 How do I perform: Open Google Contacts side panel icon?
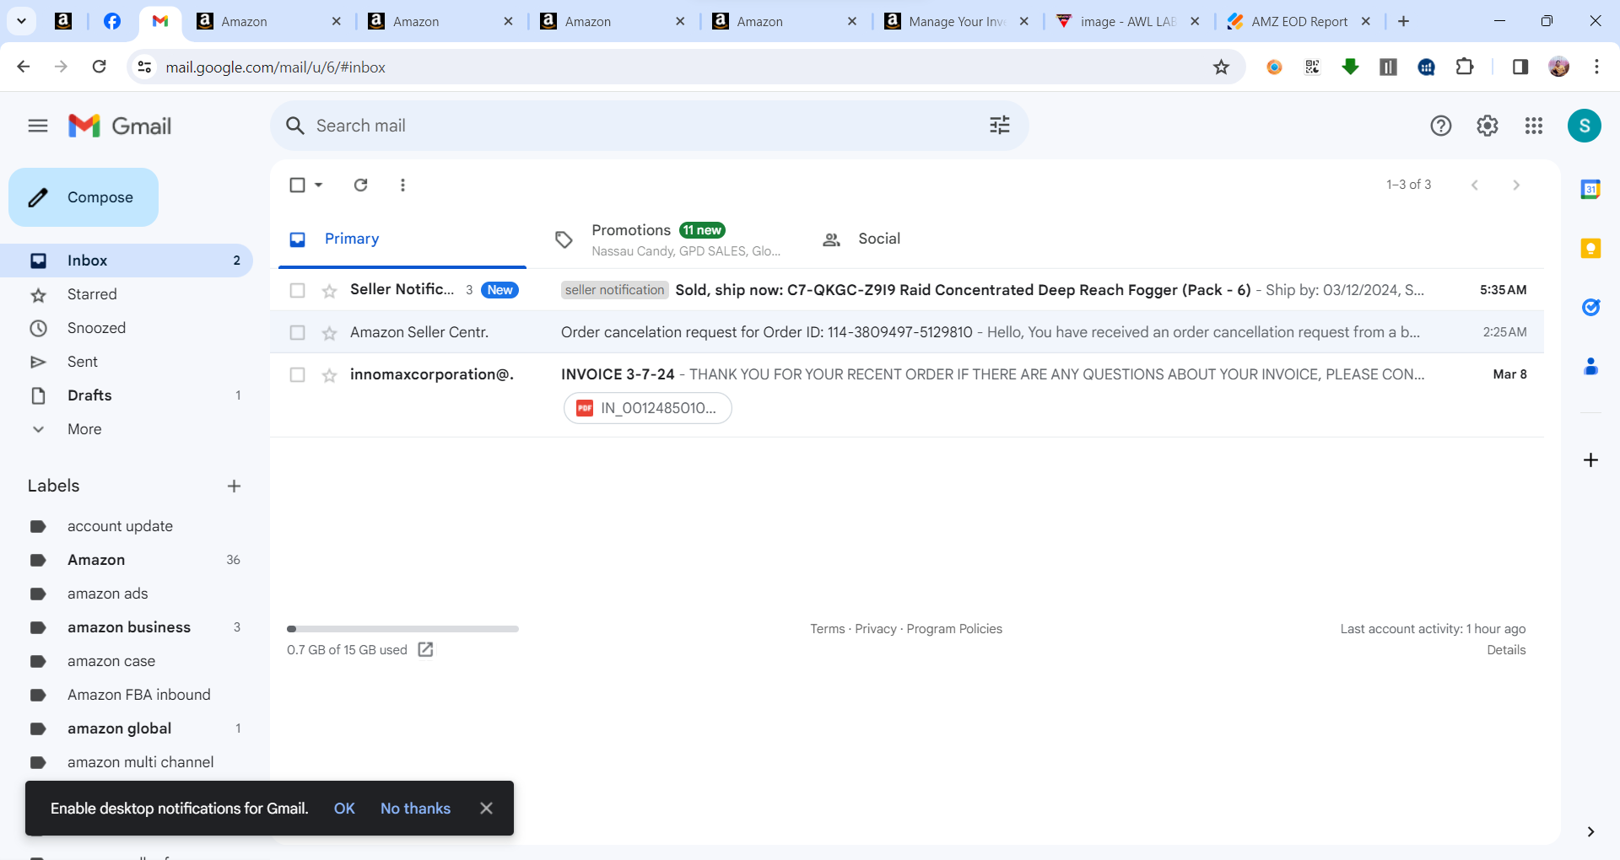1590,366
